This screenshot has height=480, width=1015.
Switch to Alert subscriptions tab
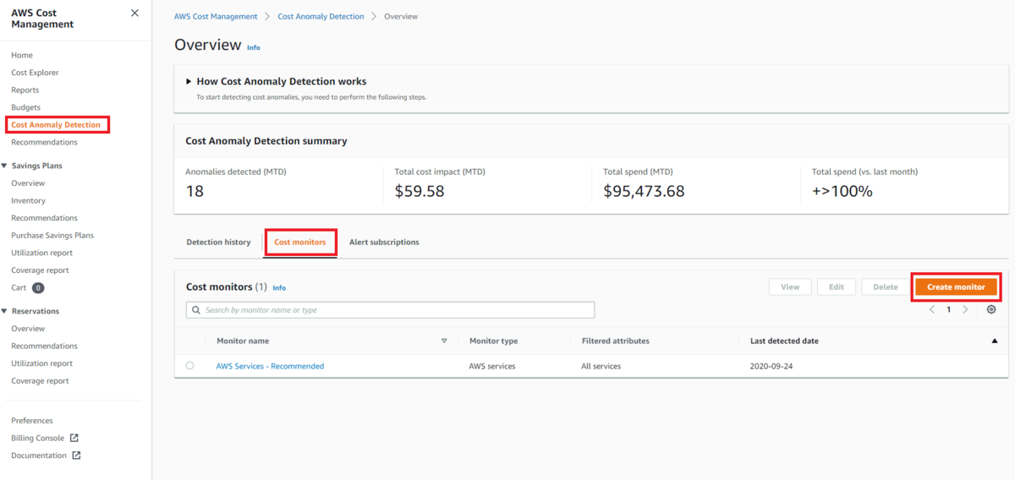point(384,243)
